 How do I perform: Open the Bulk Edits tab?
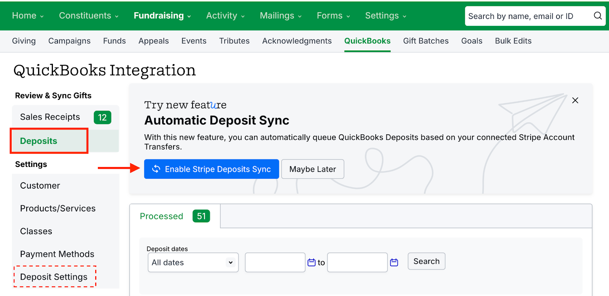click(x=513, y=41)
